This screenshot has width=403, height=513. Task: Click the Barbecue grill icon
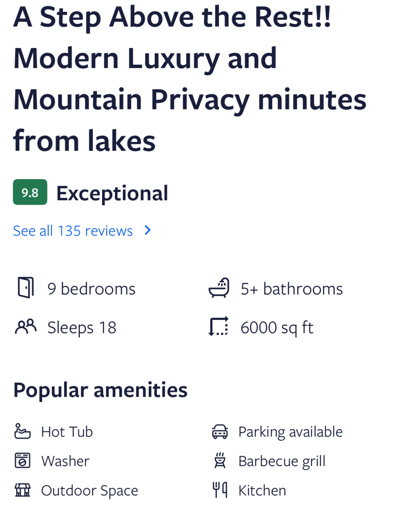pyautogui.click(x=220, y=461)
